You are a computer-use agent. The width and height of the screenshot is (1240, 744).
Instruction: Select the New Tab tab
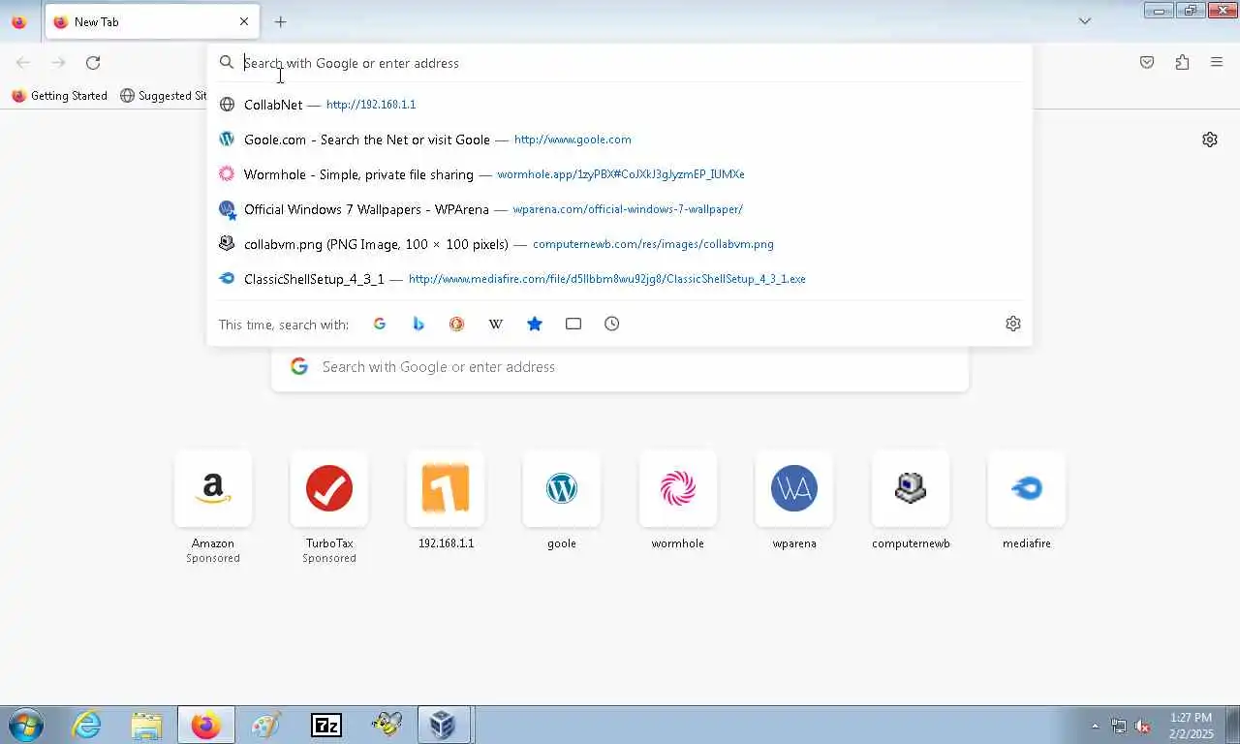pos(152,21)
